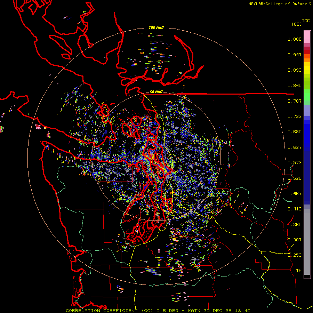This screenshot has width=313, height=313.
Task: Select the 0.413 scale value
Action: tap(295, 209)
